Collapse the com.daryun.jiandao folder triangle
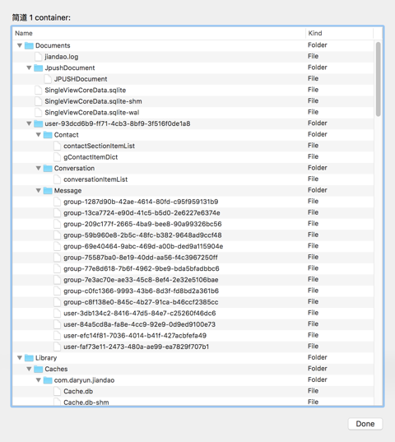 click(x=39, y=380)
